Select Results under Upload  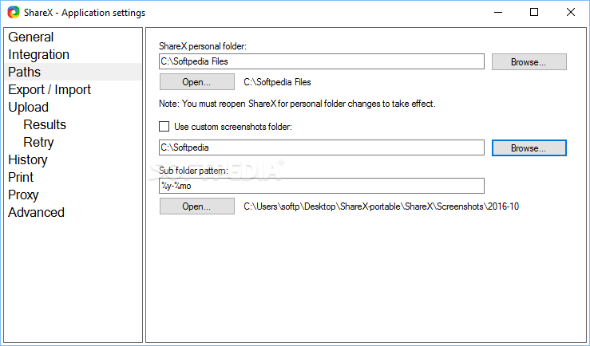pos(45,124)
